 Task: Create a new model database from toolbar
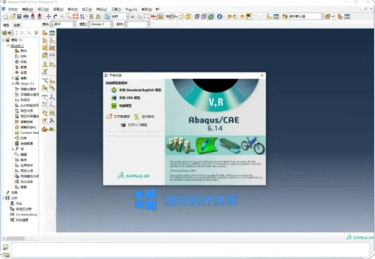pyautogui.click(x=6, y=17)
